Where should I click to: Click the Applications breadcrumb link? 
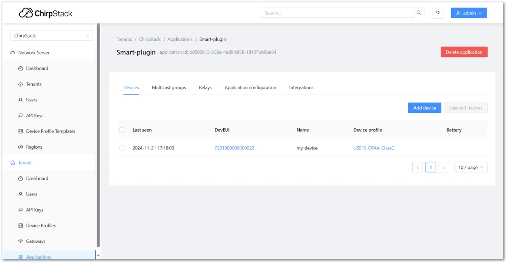tap(180, 40)
